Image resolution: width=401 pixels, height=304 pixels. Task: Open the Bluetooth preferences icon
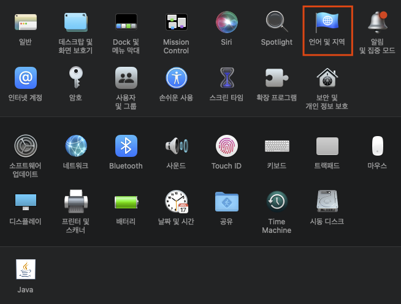pos(126,146)
